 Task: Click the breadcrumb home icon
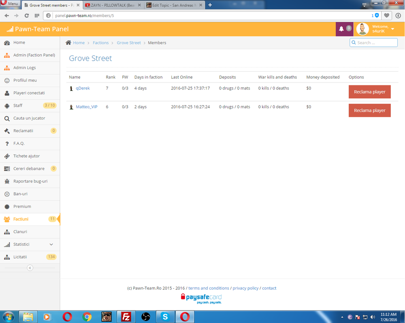[x=68, y=42]
